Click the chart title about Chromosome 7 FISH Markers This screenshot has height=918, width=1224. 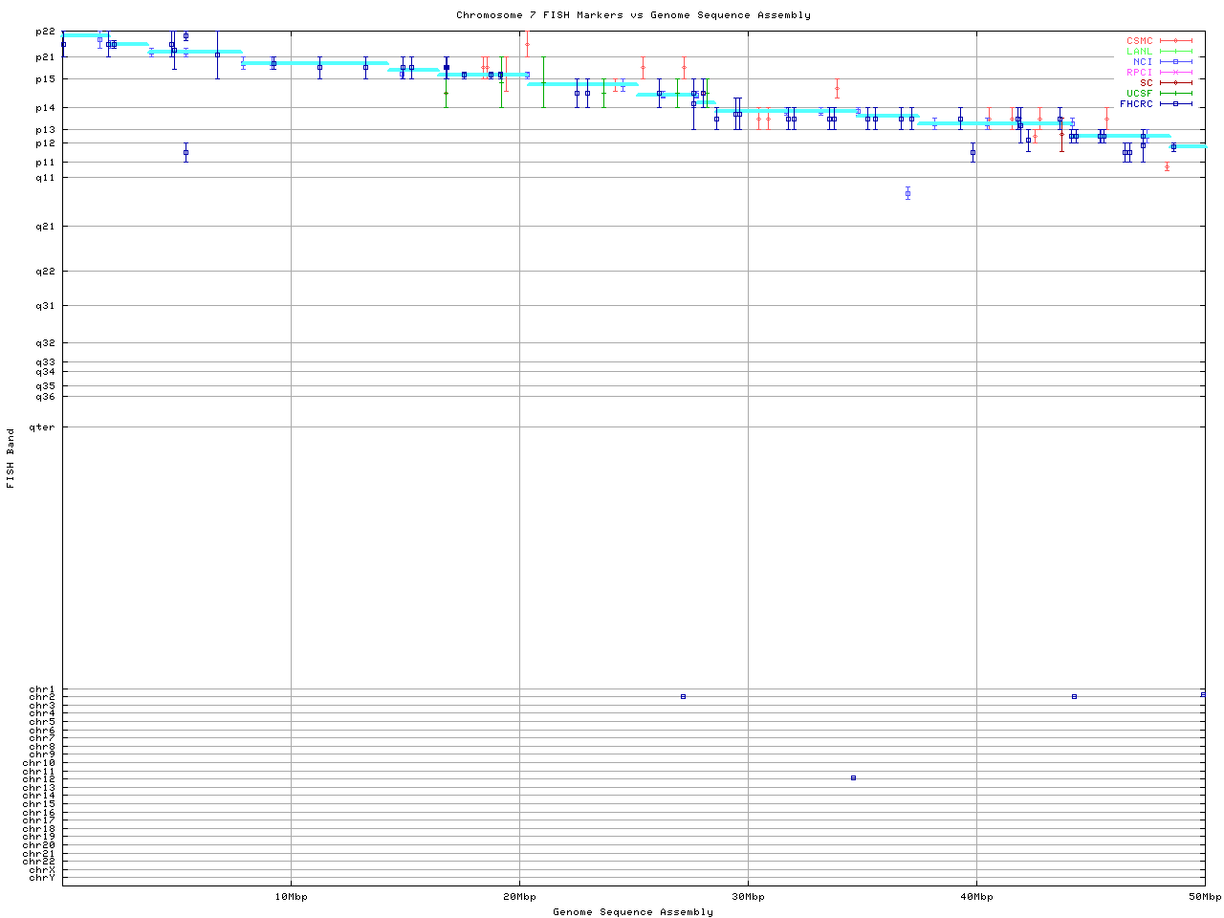[x=633, y=15]
